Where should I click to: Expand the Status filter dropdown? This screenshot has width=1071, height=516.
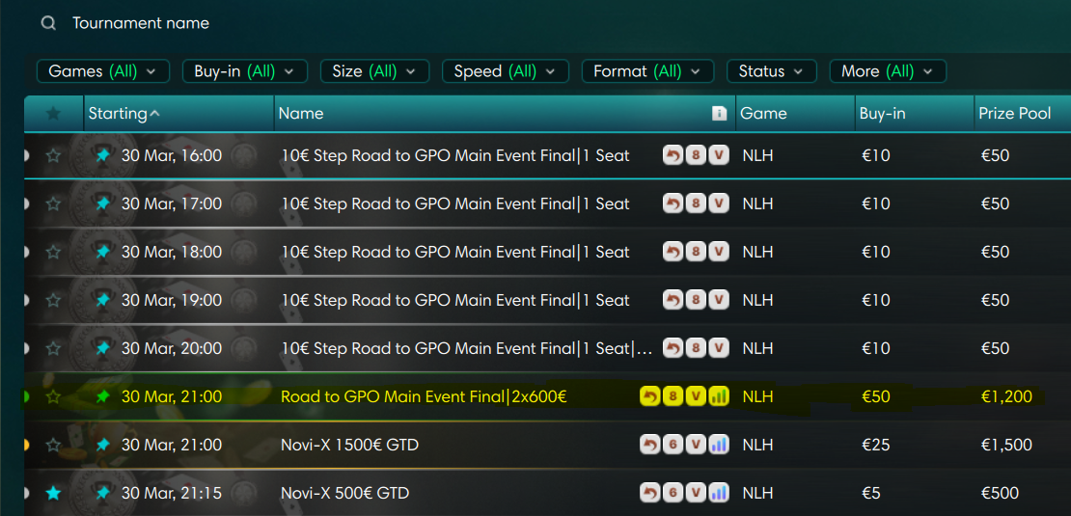(x=771, y=71)
